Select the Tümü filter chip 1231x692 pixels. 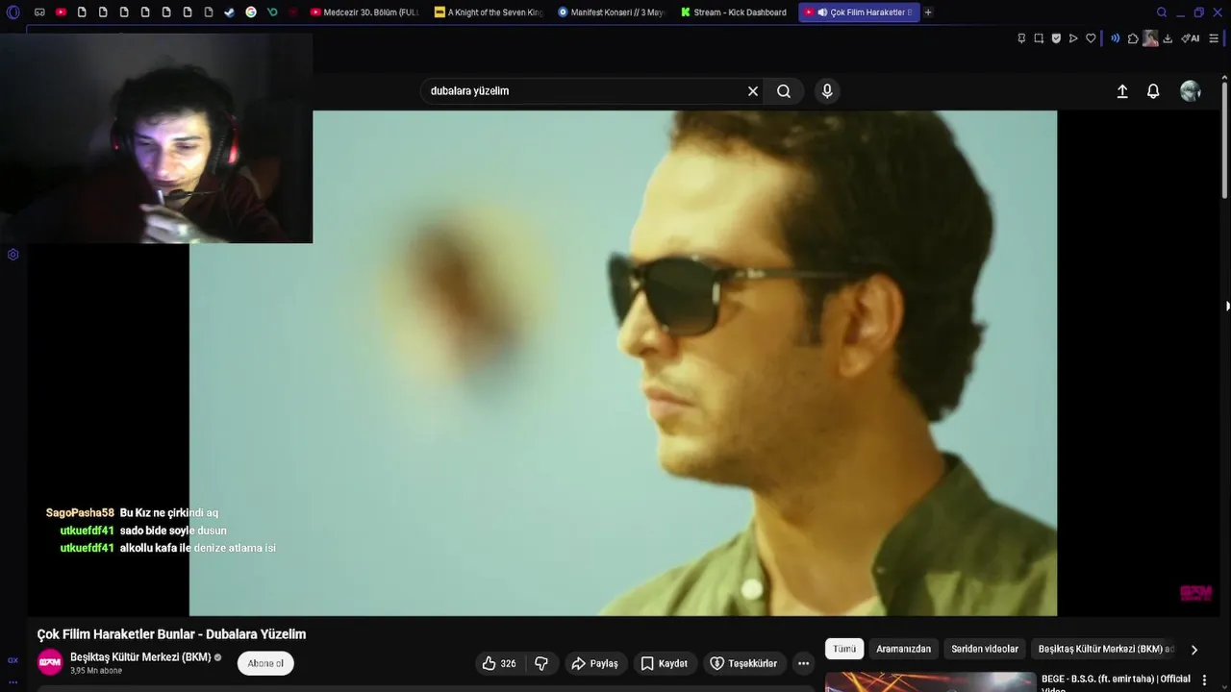844,649
